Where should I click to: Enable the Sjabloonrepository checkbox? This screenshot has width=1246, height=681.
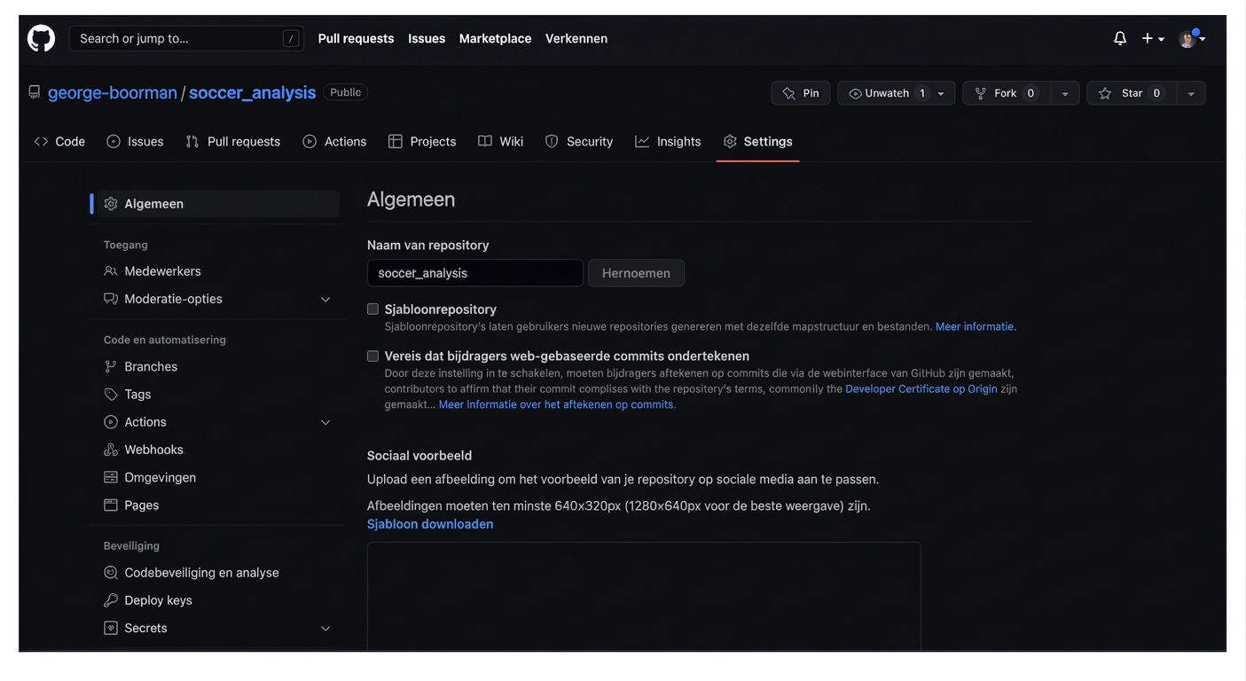(373, 309)
